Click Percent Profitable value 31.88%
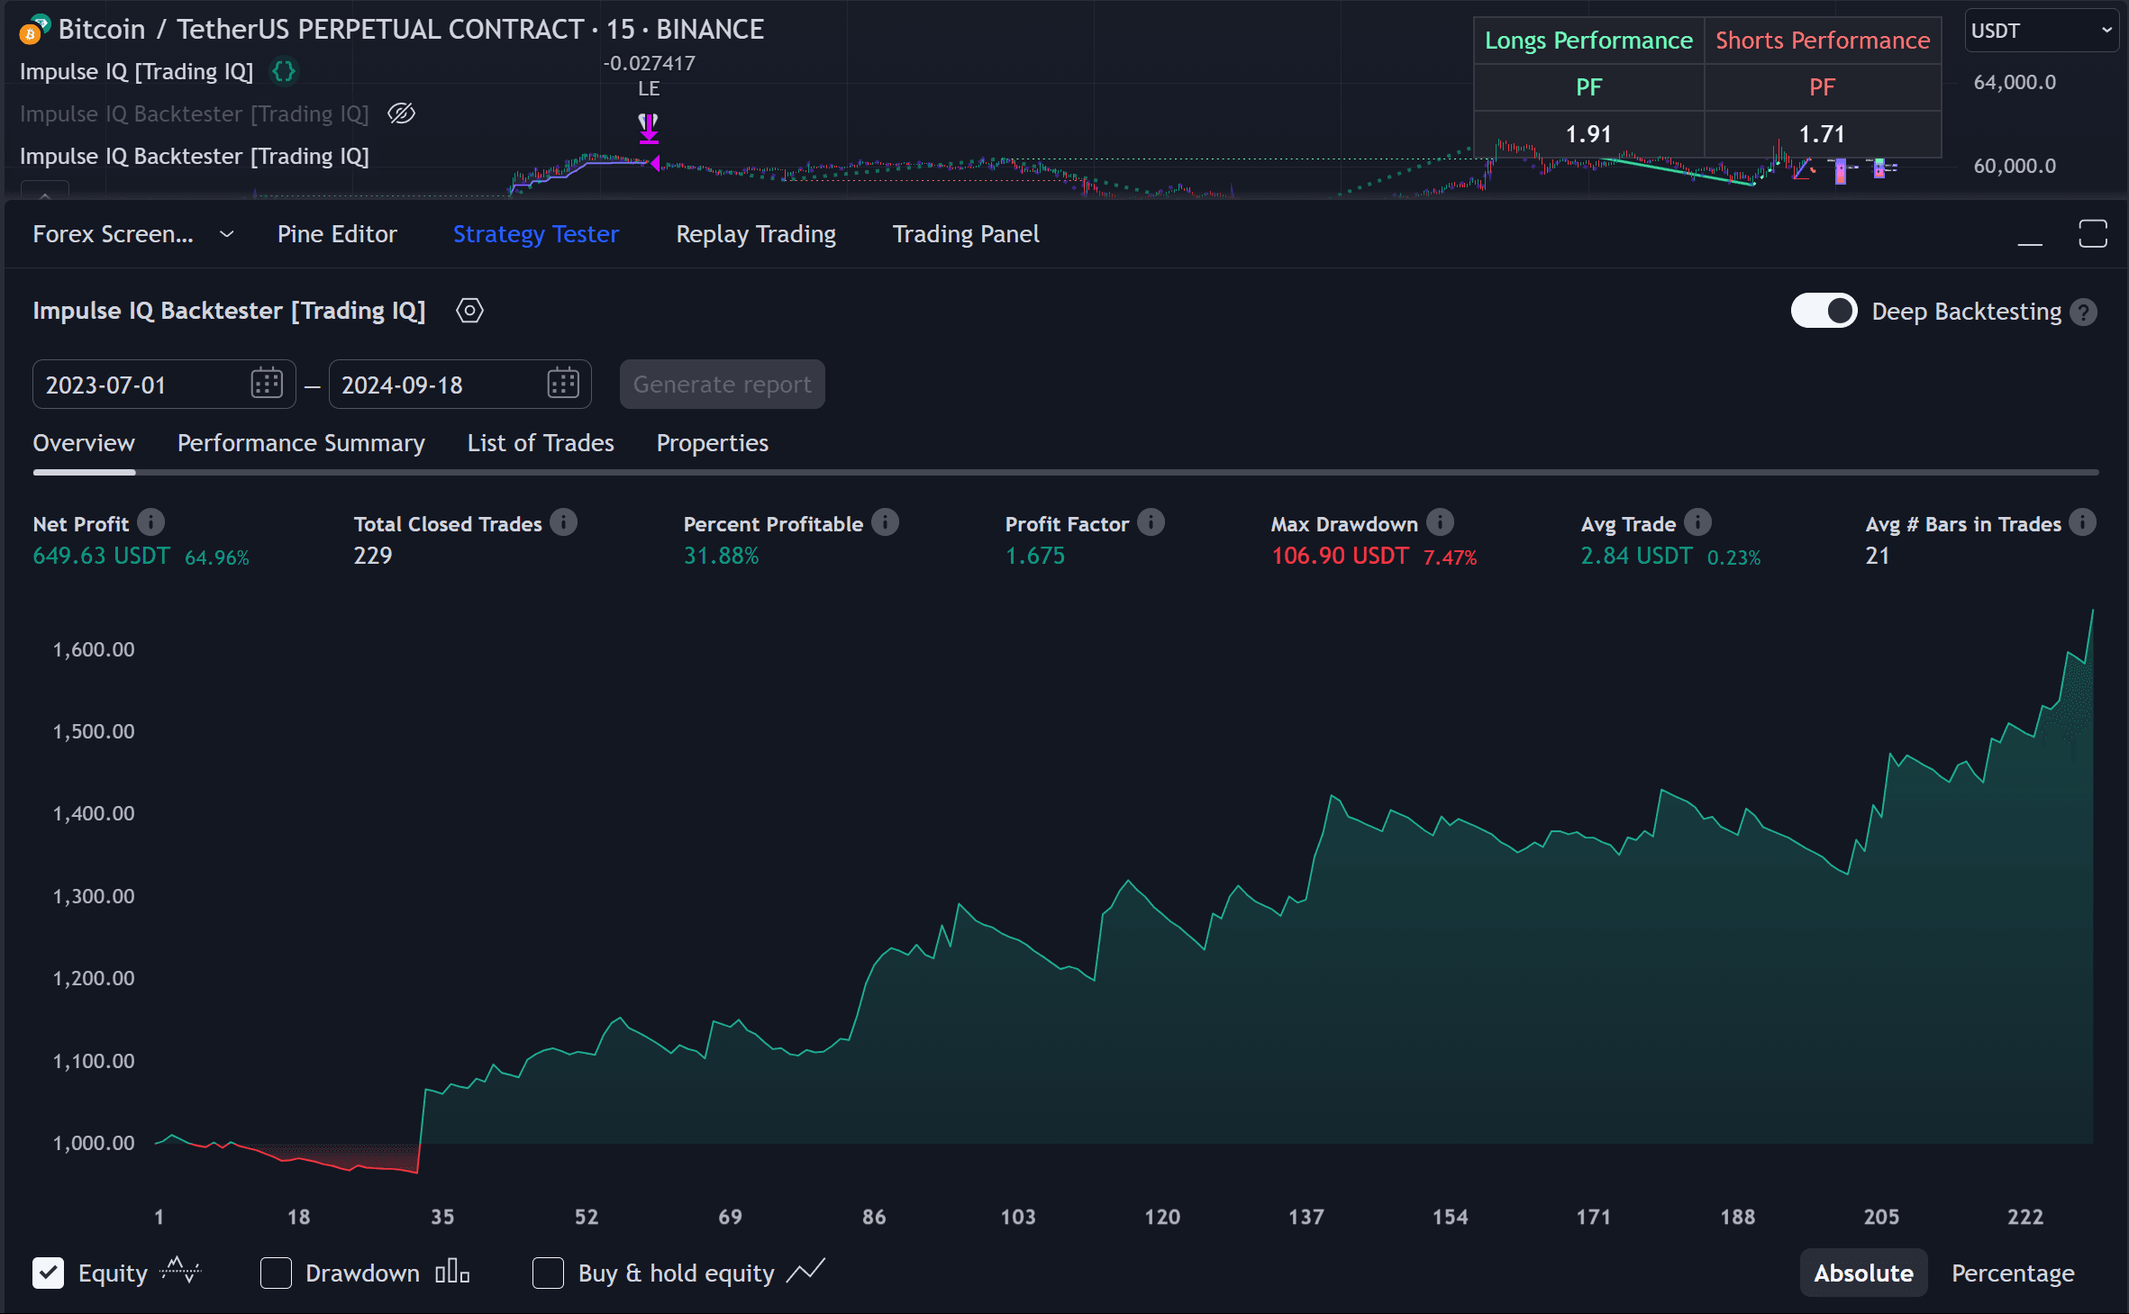The image size is (2129, 1314). pyautogui.click(x=722, y=556)
